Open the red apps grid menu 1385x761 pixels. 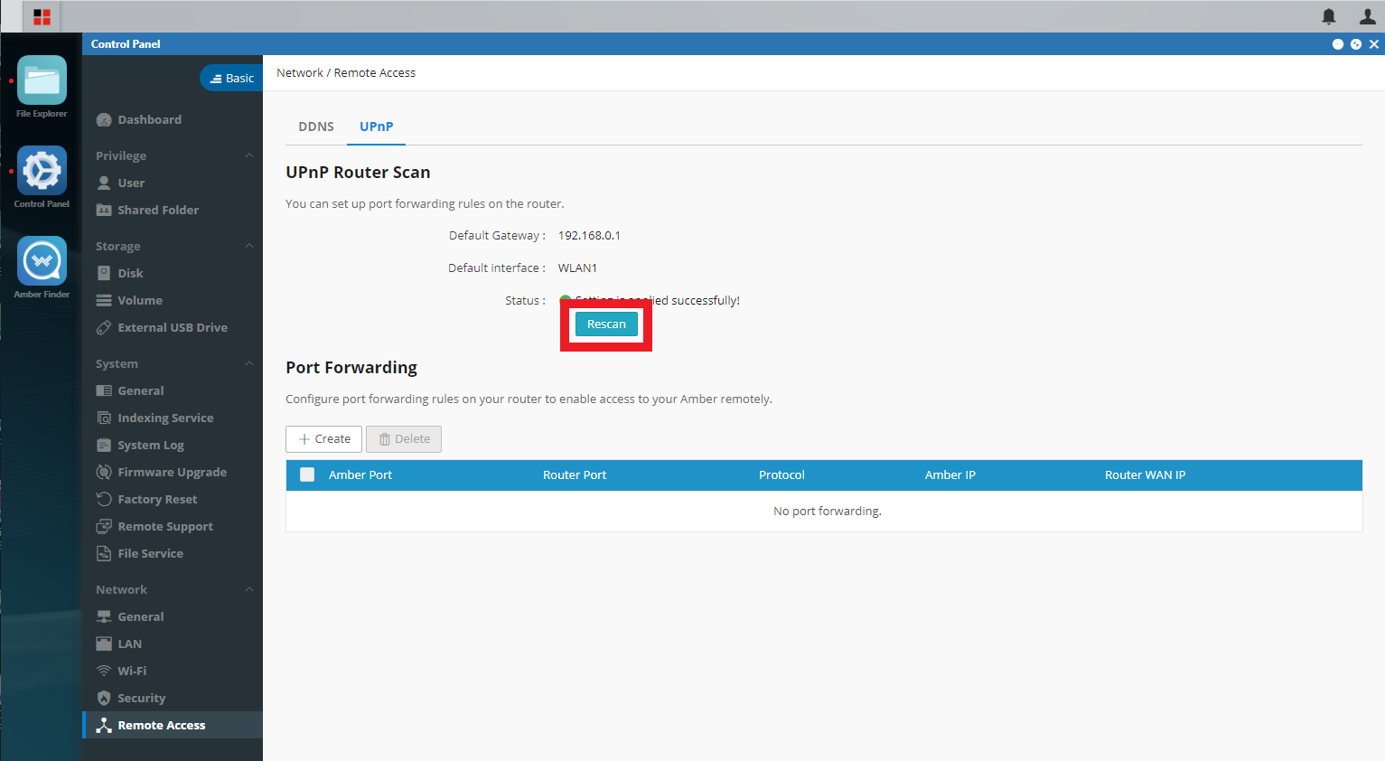point(42,16)
